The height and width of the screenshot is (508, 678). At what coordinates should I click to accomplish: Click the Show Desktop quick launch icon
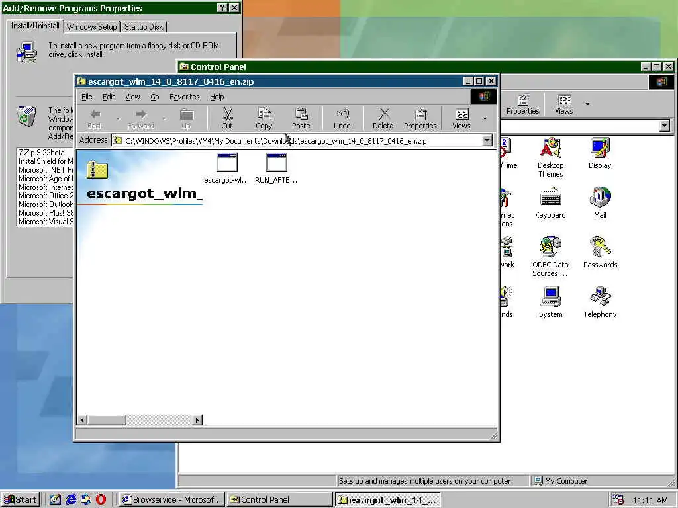click(x=56, y=500)
